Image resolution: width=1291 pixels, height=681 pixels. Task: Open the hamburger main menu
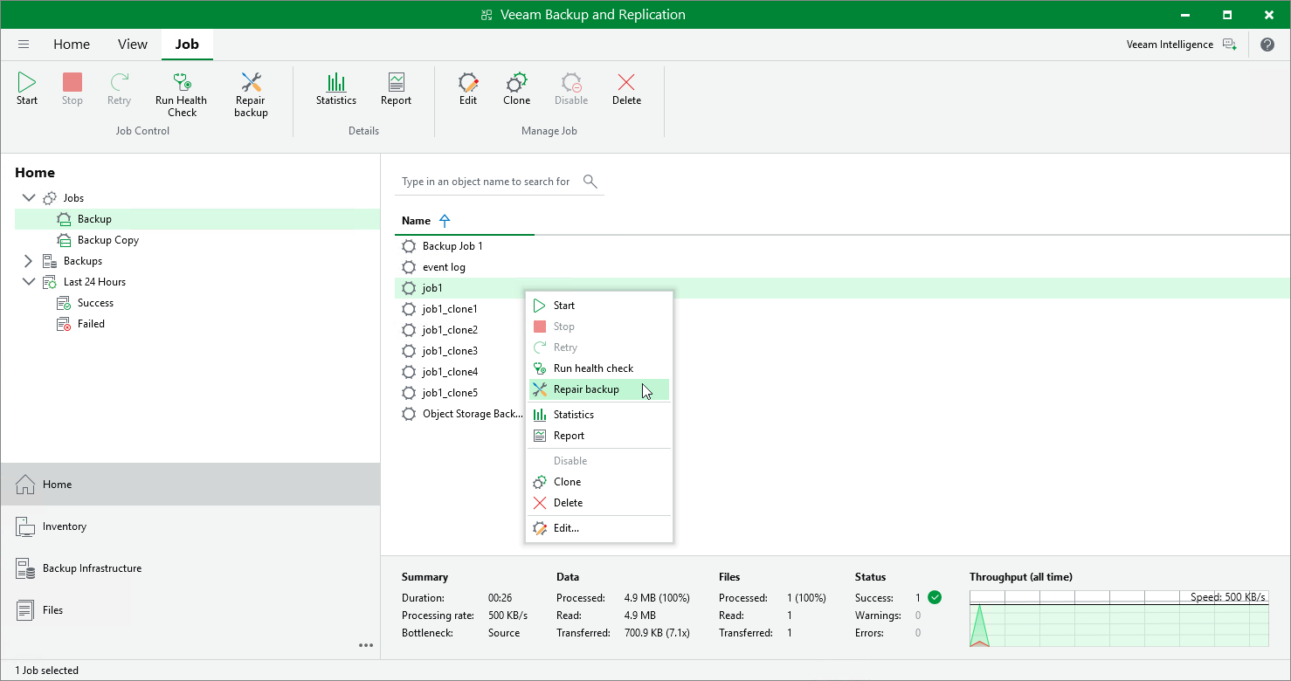coord(24,45)
